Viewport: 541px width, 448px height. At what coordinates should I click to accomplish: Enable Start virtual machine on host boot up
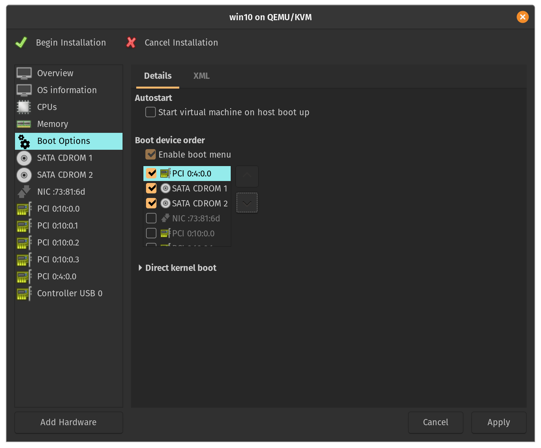150,112
